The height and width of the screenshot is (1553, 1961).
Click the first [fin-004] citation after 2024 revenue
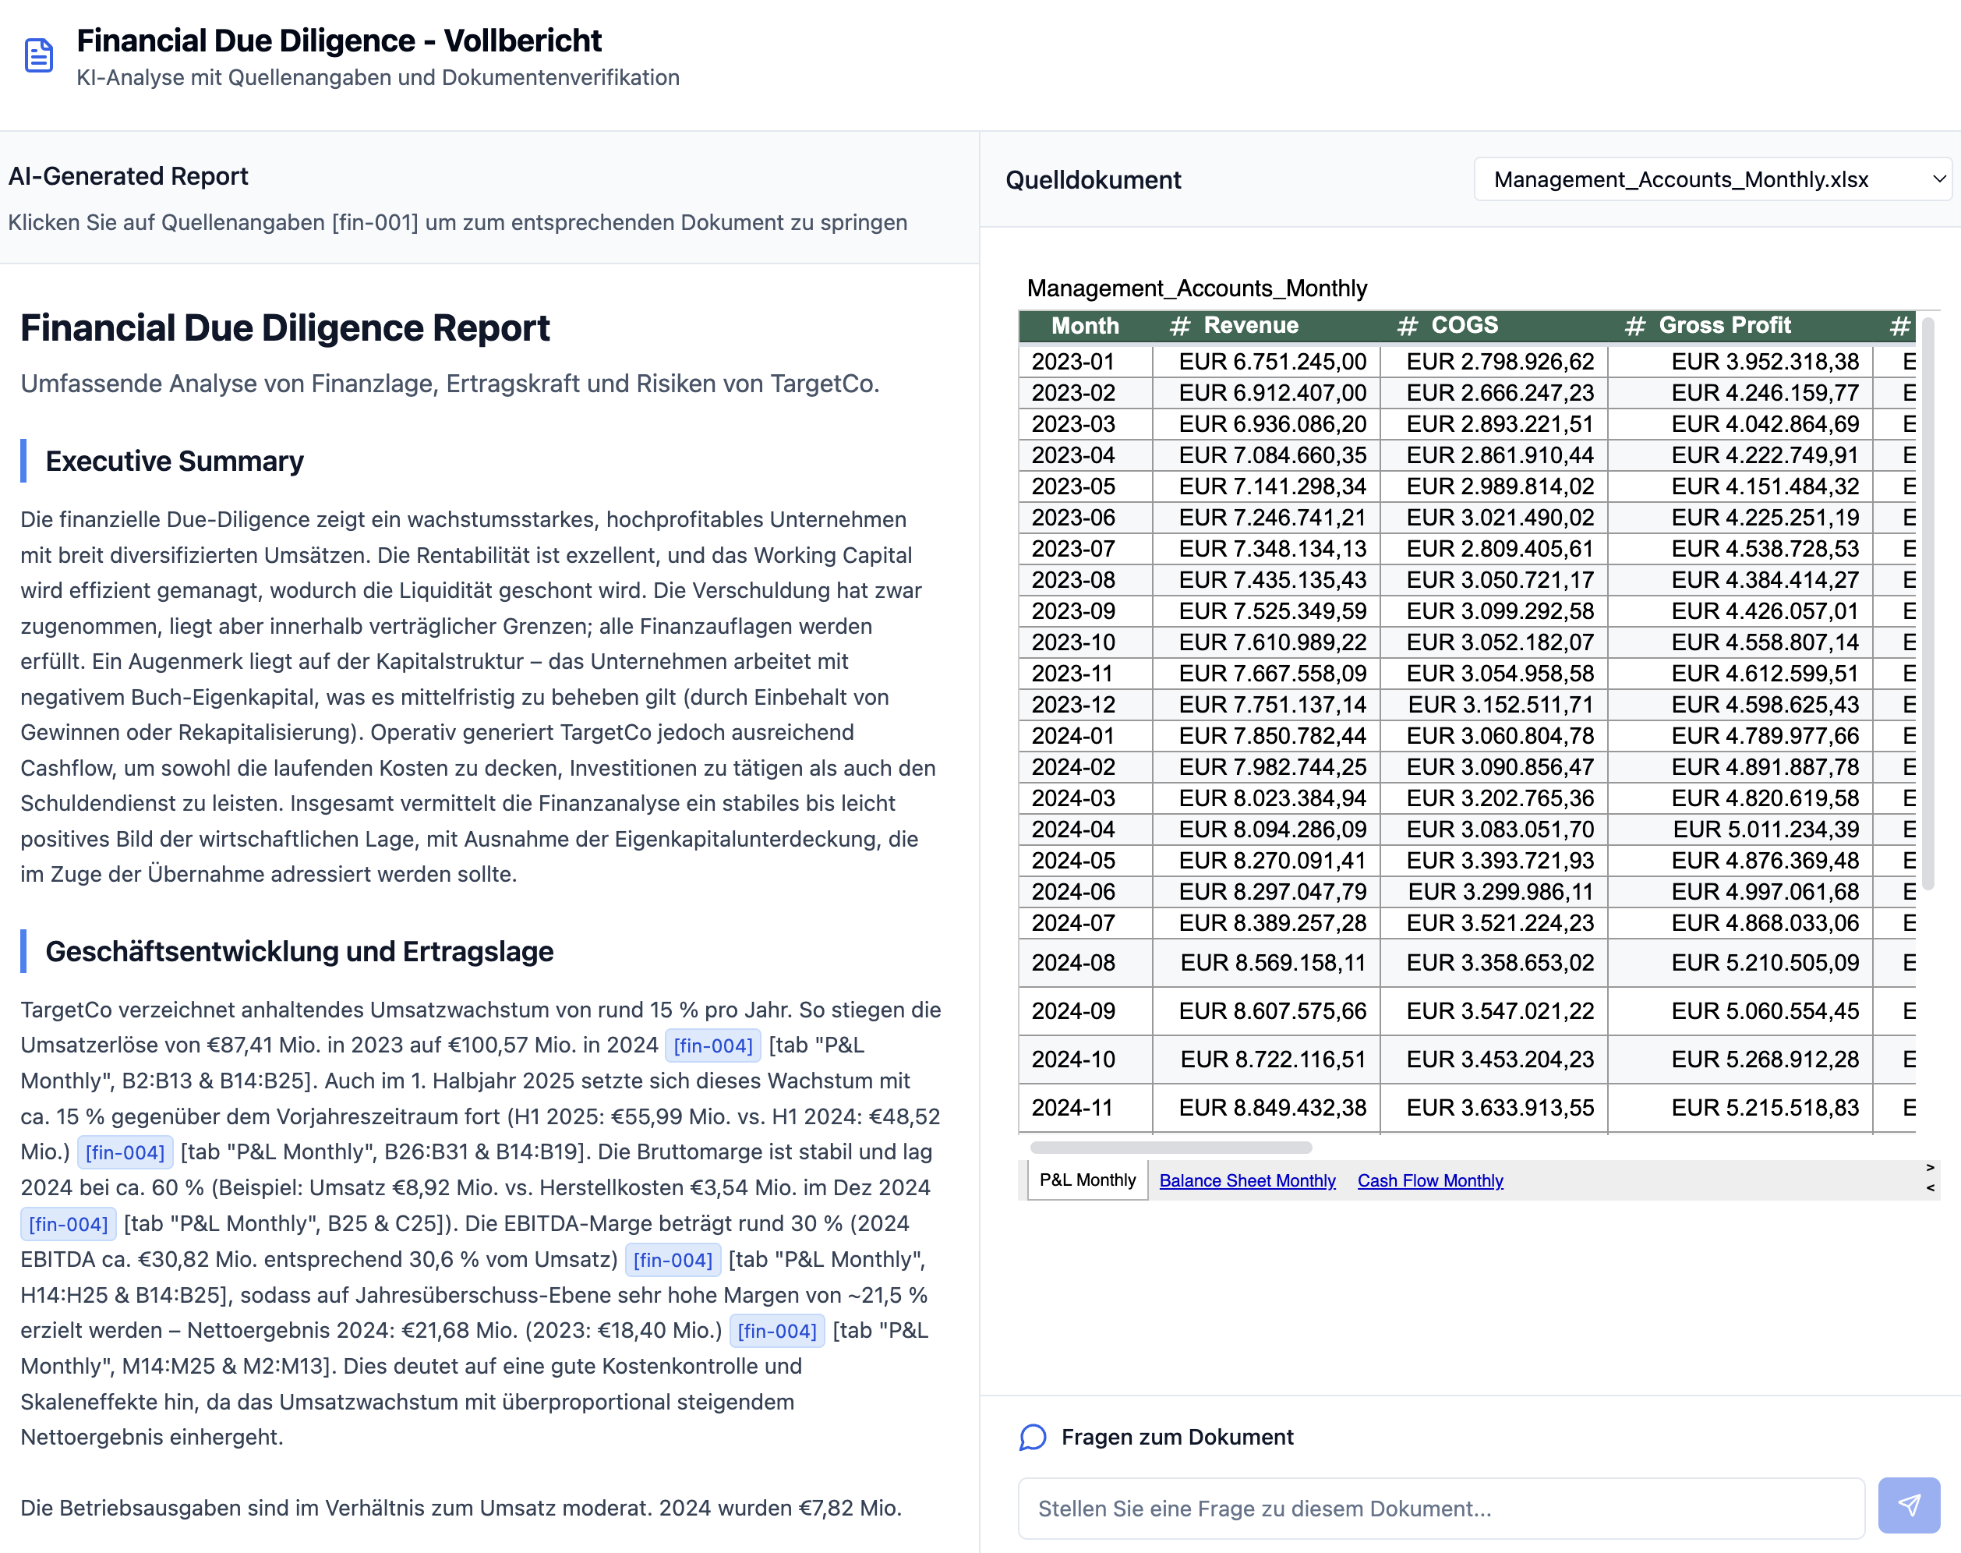[x=712, y=1045]
